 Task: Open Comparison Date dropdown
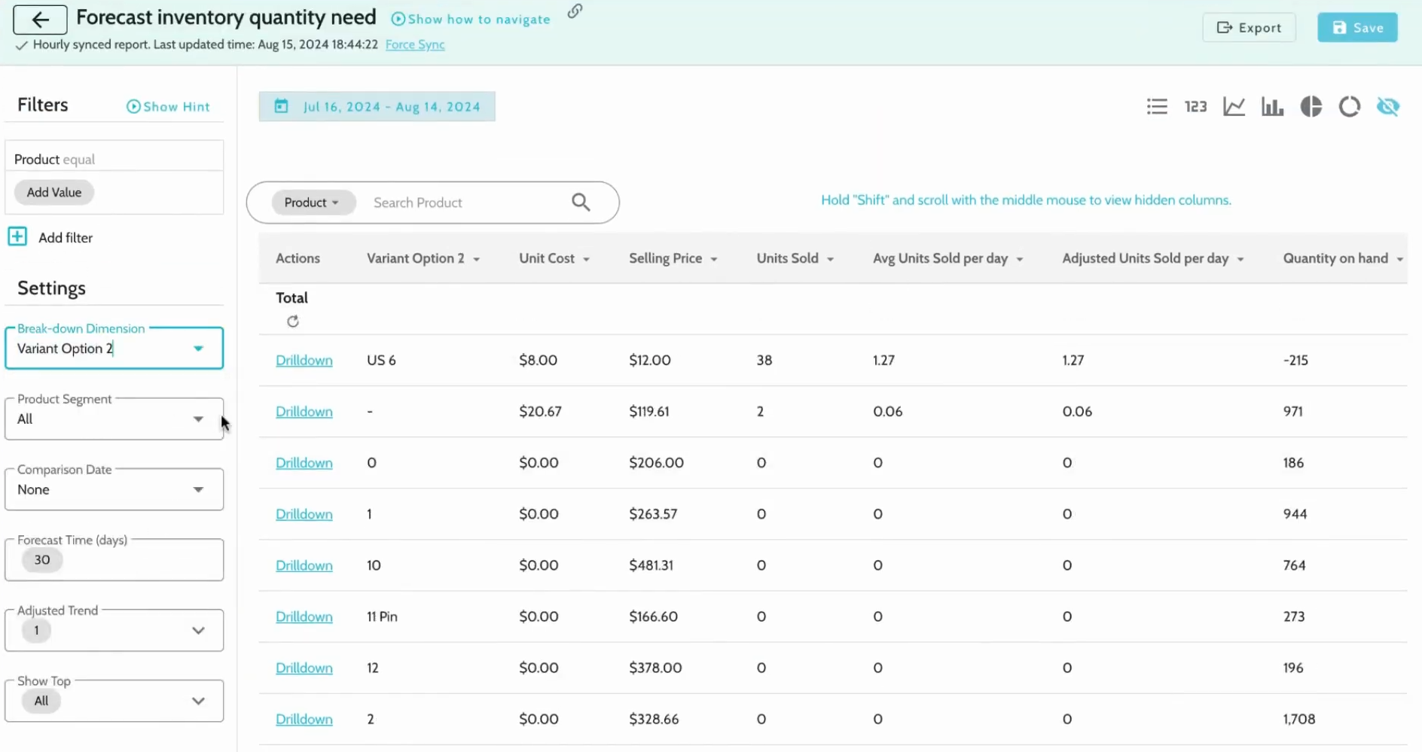114,489
